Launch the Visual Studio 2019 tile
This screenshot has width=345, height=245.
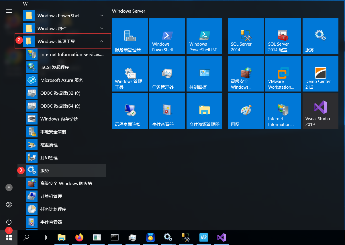click(320, 111)
